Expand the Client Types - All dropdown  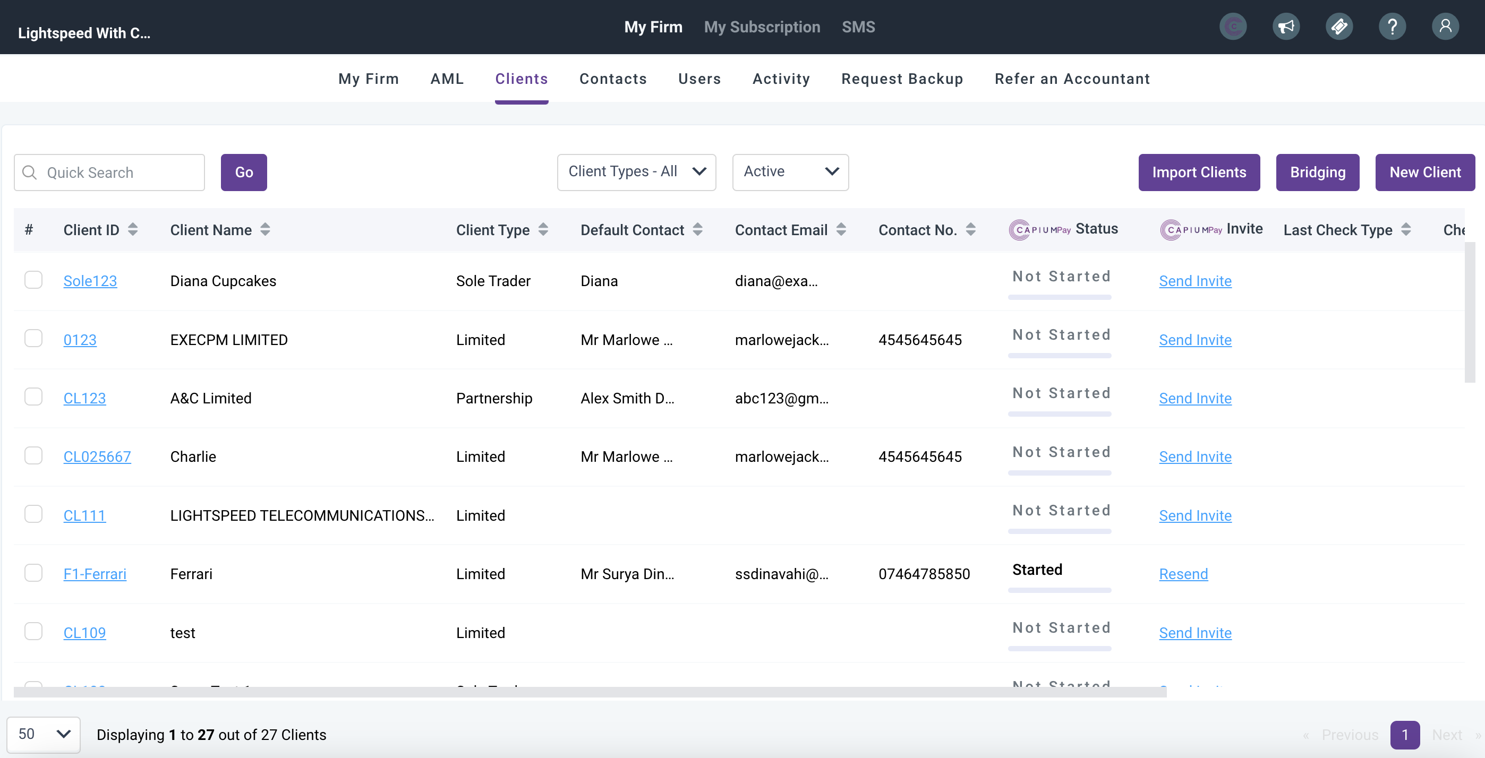coord(636,171)
